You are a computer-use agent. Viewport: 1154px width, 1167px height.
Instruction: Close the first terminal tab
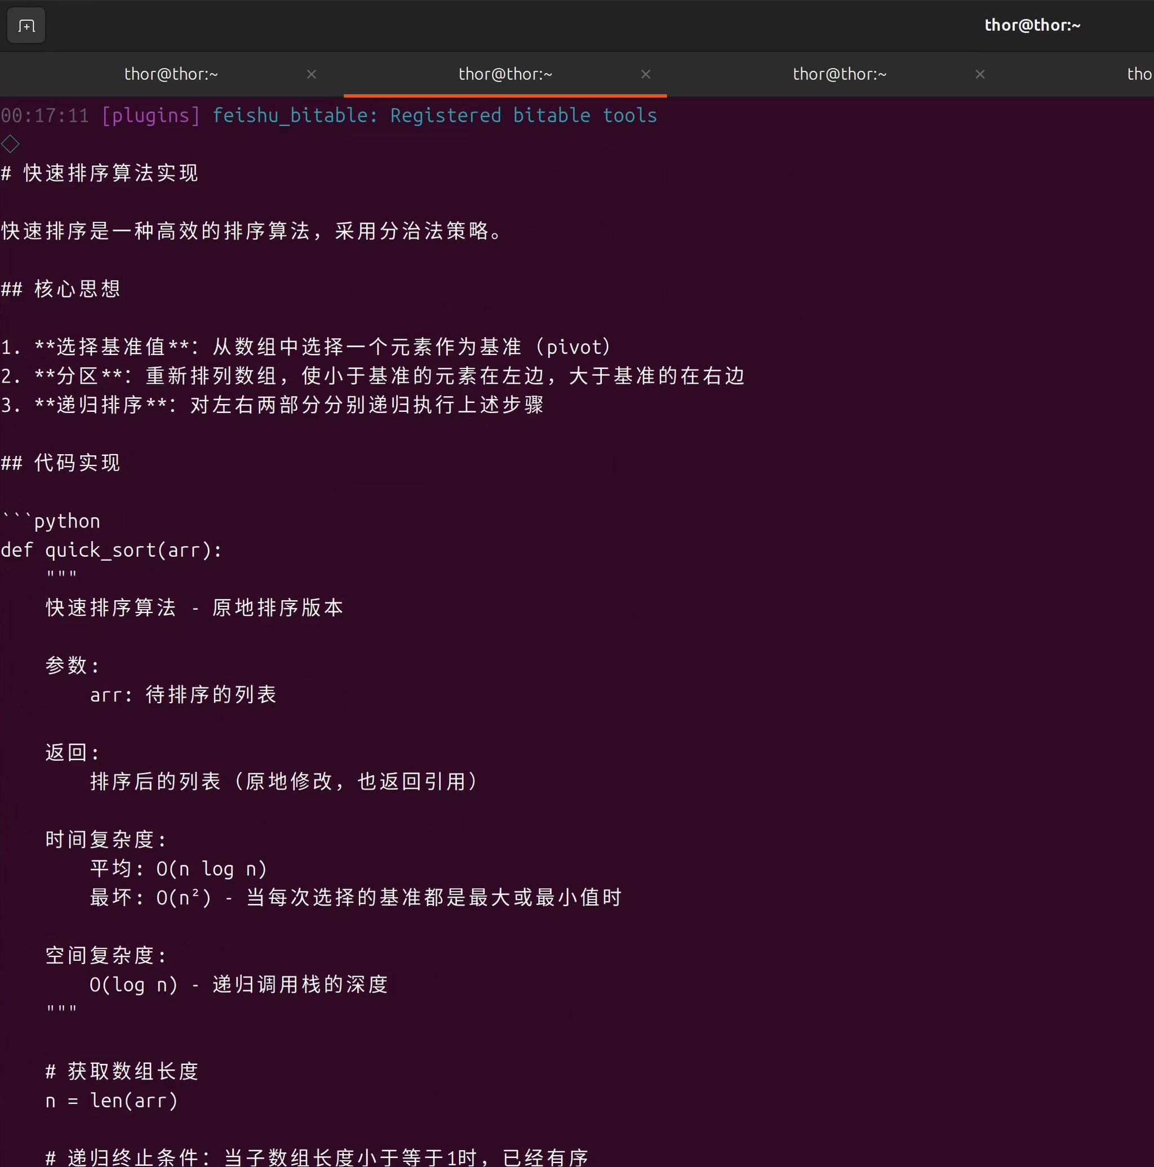point(312,74)
